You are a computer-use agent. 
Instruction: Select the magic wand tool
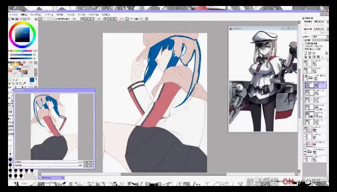point(17,79)
